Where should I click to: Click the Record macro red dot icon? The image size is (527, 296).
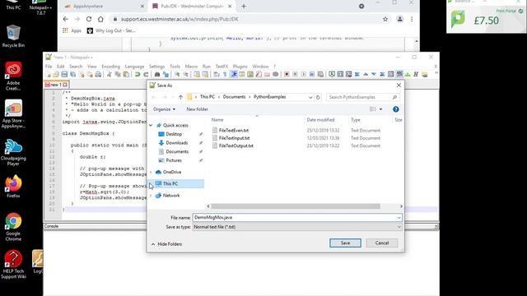(287, 75)
